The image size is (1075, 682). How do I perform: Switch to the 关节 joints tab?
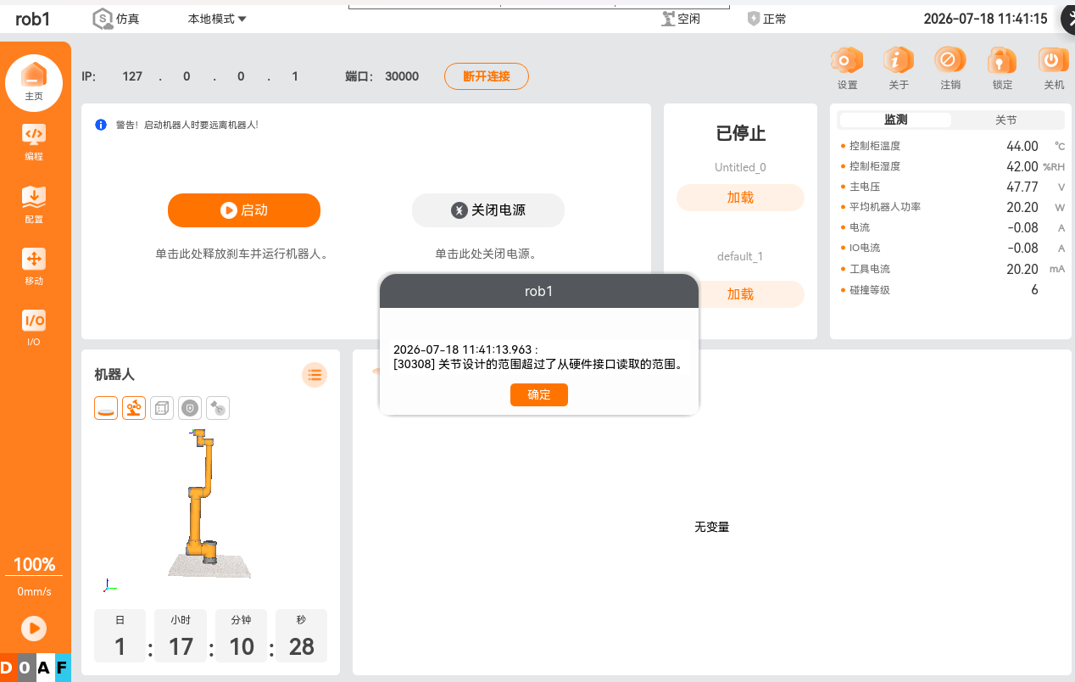click(1005, 120)
